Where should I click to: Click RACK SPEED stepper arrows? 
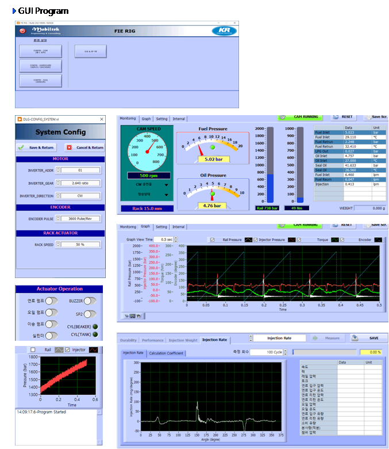(58, 245)
